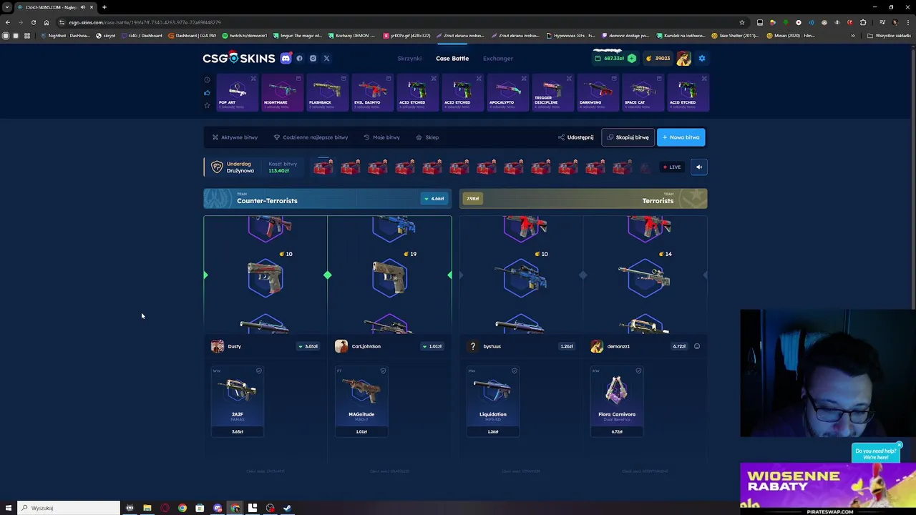Open the Facebook icon in the header
This screenshot has width=916, height=515.
[x=300, y=59]
